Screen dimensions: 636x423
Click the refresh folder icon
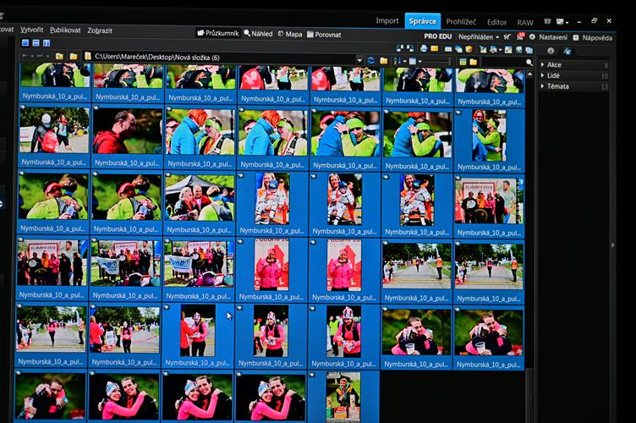point(371,61)
